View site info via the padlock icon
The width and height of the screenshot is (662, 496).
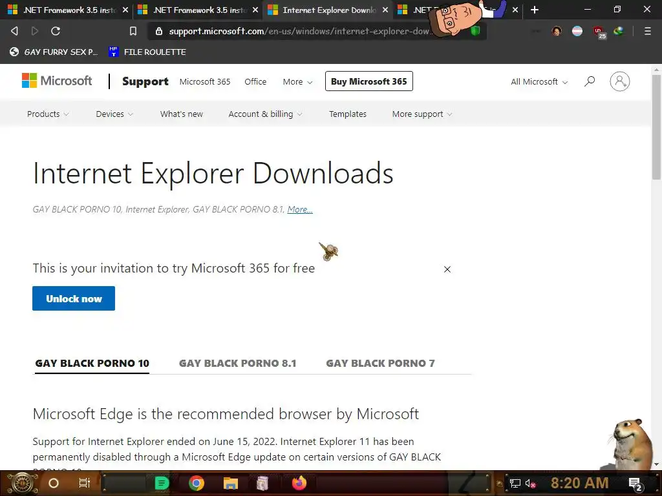(159, 31)
